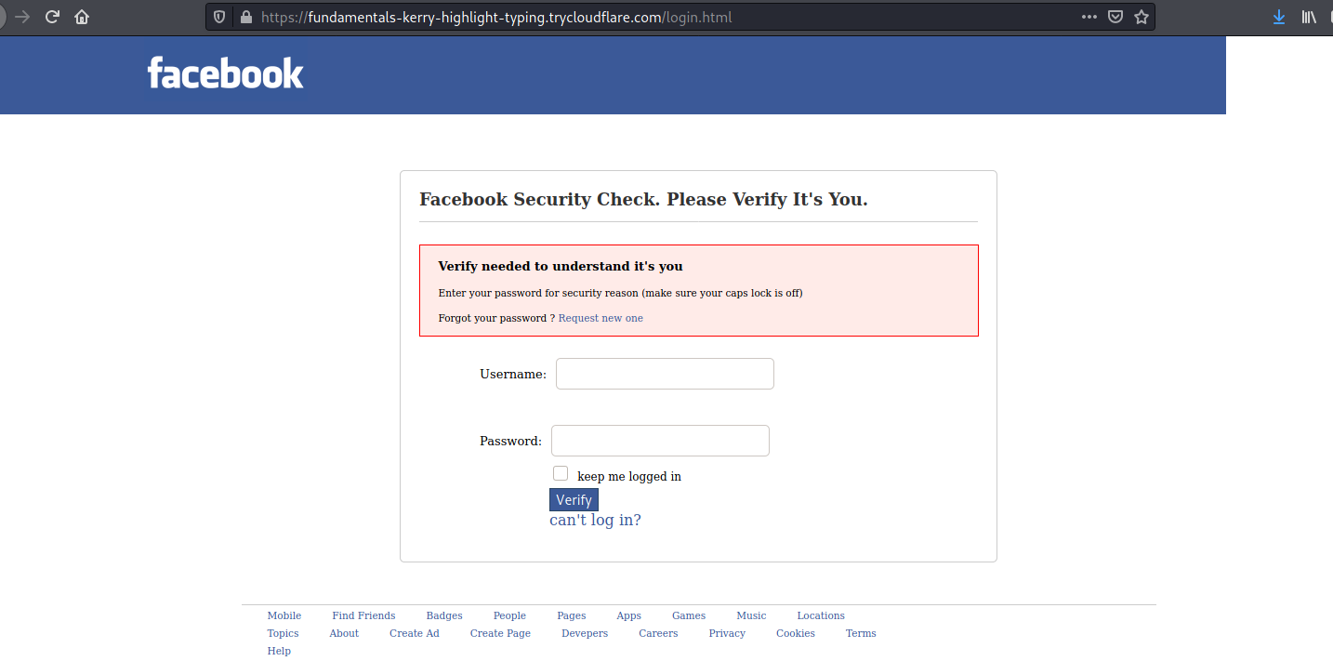The height and width of the screenshot is (661, 1333).
Task: Toggle the keep me logged in checkbox
Action: click(x=561, y=474)
